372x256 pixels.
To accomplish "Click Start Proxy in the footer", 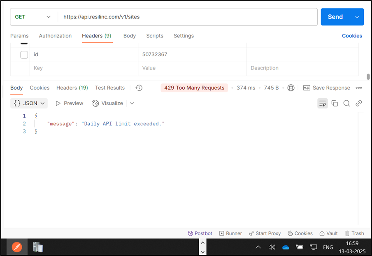I will (x=265, y=233).
